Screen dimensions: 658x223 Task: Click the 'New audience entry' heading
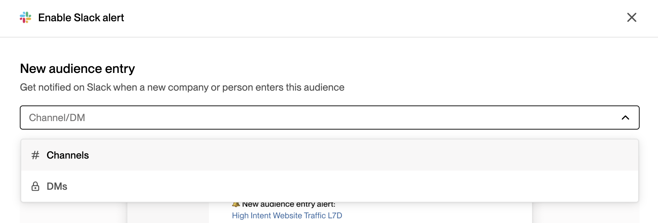coord(77,69)
